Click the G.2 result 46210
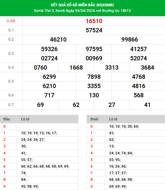This screenshot has width=165, height=190. click(58, 40)
